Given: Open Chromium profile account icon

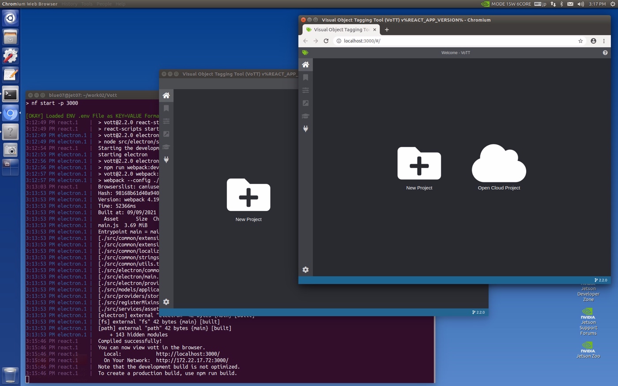Looking at the screenshot, I should (593, 41).
